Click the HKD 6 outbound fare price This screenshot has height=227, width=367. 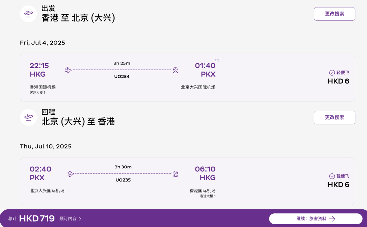coord(338,81)
